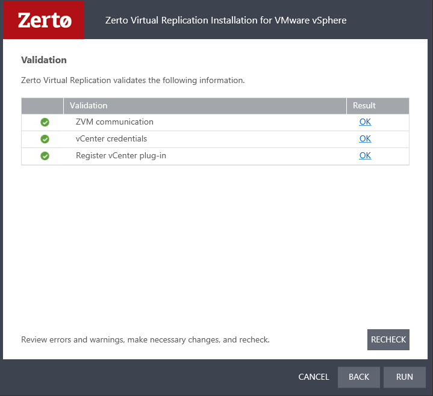This screenshot has height=396, width=433.
Task: Click green checkmark beside vCenter credentials
Action: pos(45,139)
